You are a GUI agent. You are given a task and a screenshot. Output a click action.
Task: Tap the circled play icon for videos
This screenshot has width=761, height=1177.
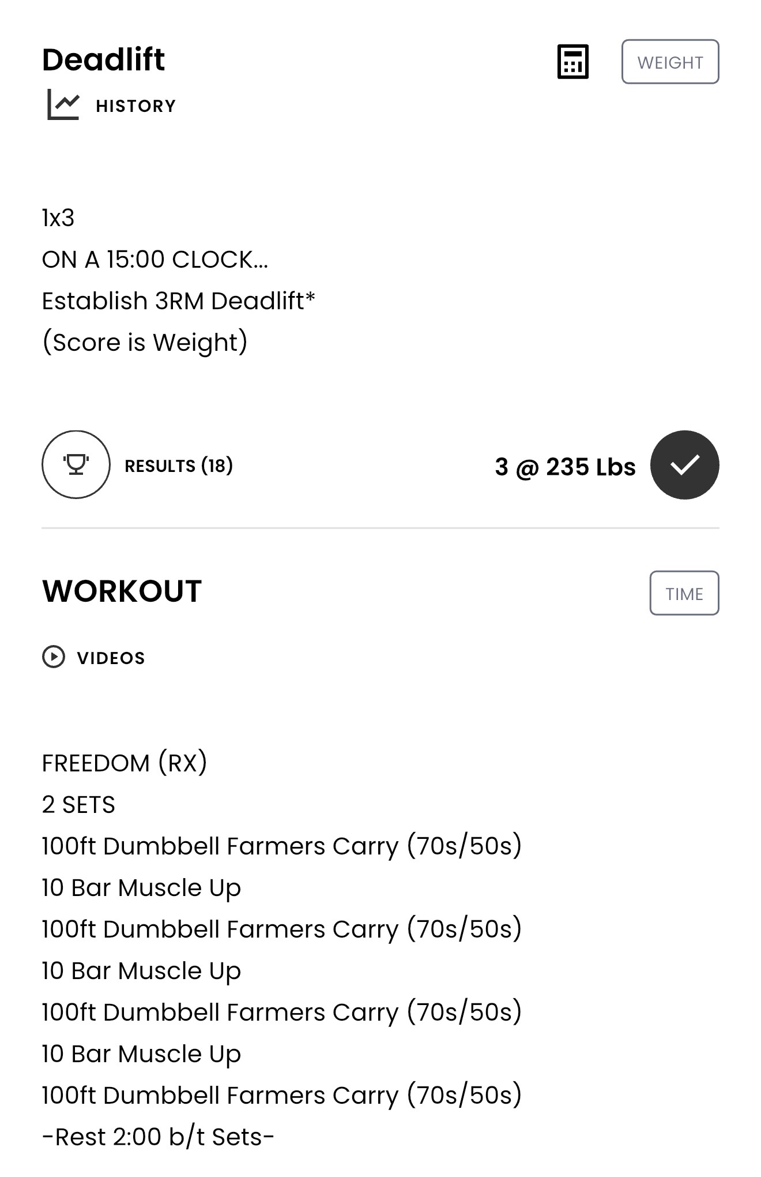54,657
